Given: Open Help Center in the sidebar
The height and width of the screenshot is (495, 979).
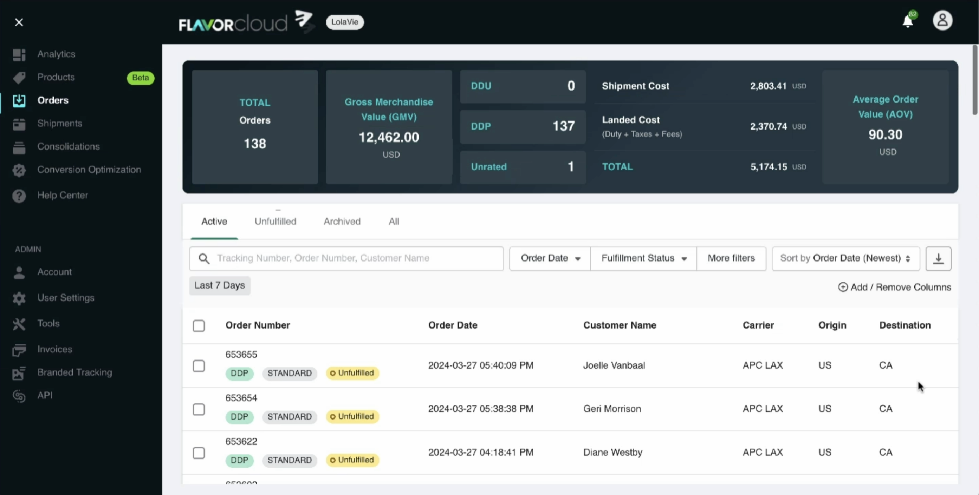Looking at the screenshot, I should [x=62, y=196].
